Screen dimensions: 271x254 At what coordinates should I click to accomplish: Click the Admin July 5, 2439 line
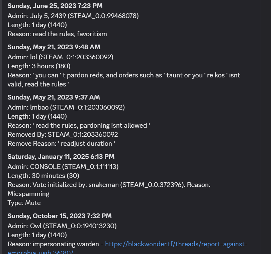(x=73, y=16)
